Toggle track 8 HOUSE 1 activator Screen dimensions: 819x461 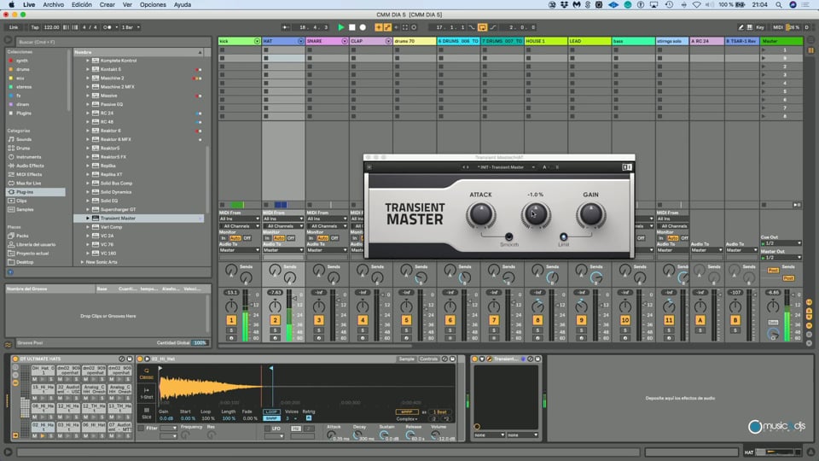pos(537,320)
